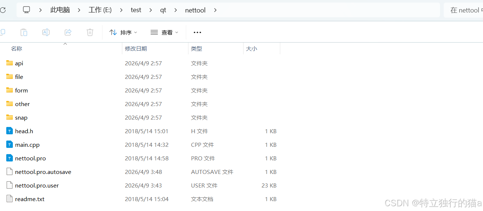This screenshot has width=483, height=211.
Task: Click the 文本文档 type cell
Action: point(202,199)
